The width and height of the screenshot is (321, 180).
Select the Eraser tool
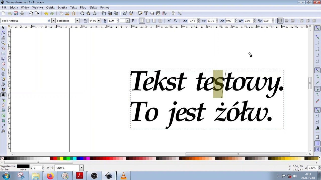[x=3, y=105]
